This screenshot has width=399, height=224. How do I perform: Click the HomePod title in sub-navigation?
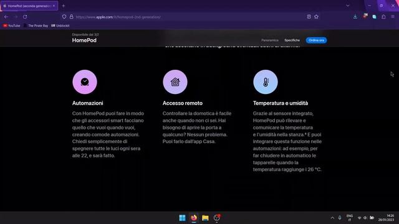tap(84, 40)
